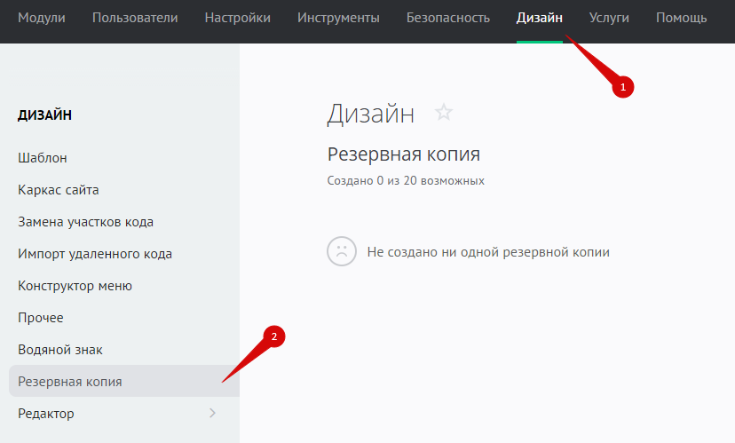This screenshot has height=443, width=735.
Task: Add Дизайн page to favorites with star
Action: click(x=444, y=113)
